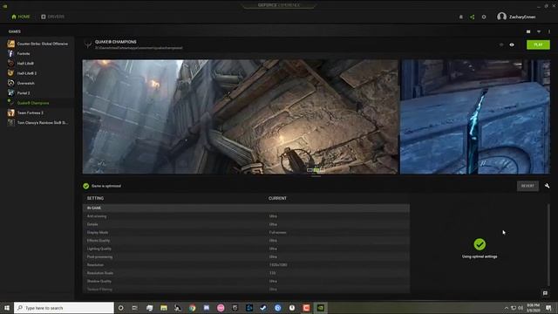Click the green share icon
This screenshot has height=314, width=558.
pos(473,17)
